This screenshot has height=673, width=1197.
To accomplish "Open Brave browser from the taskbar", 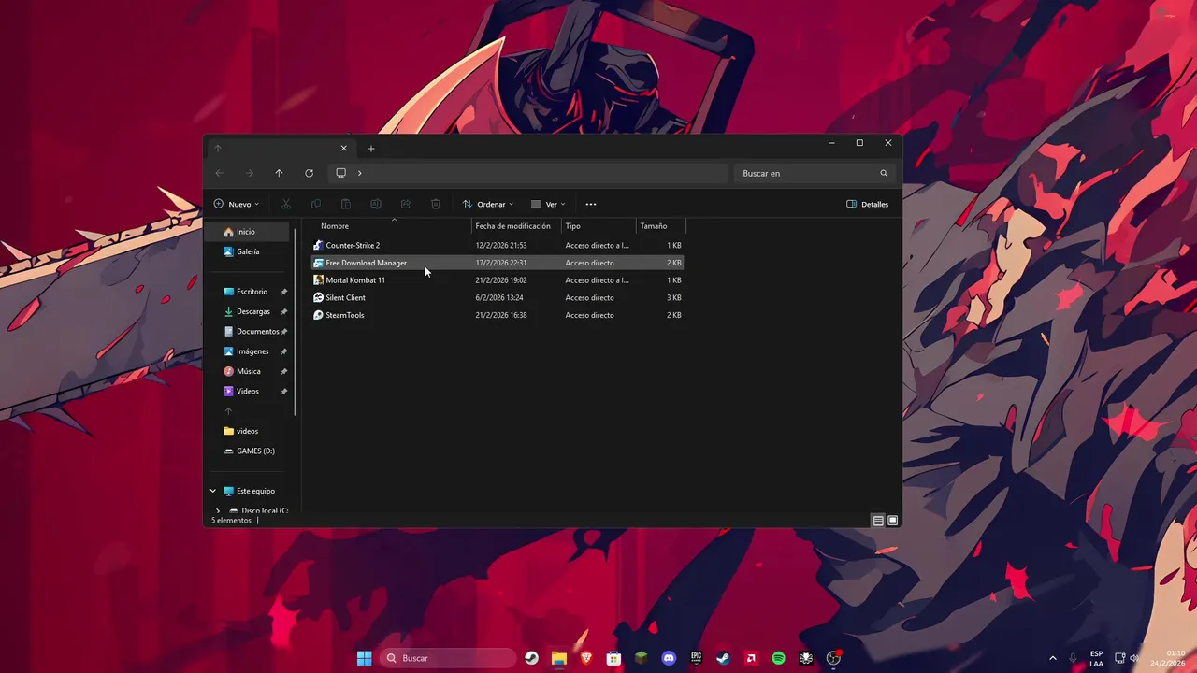I will click(x=586, y=658).
